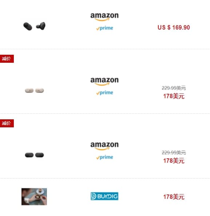
Task: Click the 减价 tag above the beige earbuds
Action: (7, 59)
